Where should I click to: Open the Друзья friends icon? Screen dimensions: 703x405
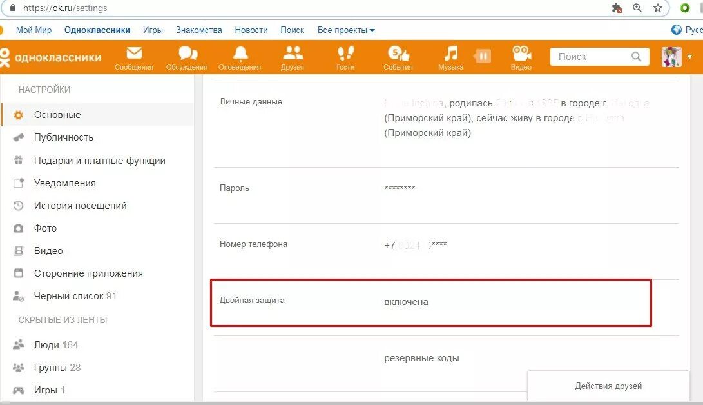[293, 58]
